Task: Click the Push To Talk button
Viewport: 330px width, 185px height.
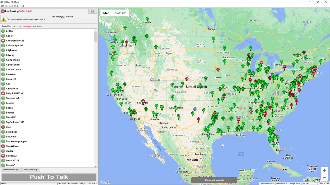Action: click(49, 177)
